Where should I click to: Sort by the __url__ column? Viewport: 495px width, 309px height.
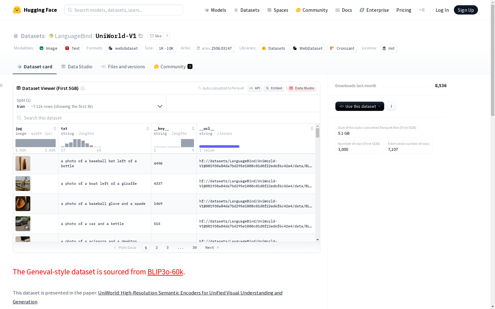[x=312, y=129]
